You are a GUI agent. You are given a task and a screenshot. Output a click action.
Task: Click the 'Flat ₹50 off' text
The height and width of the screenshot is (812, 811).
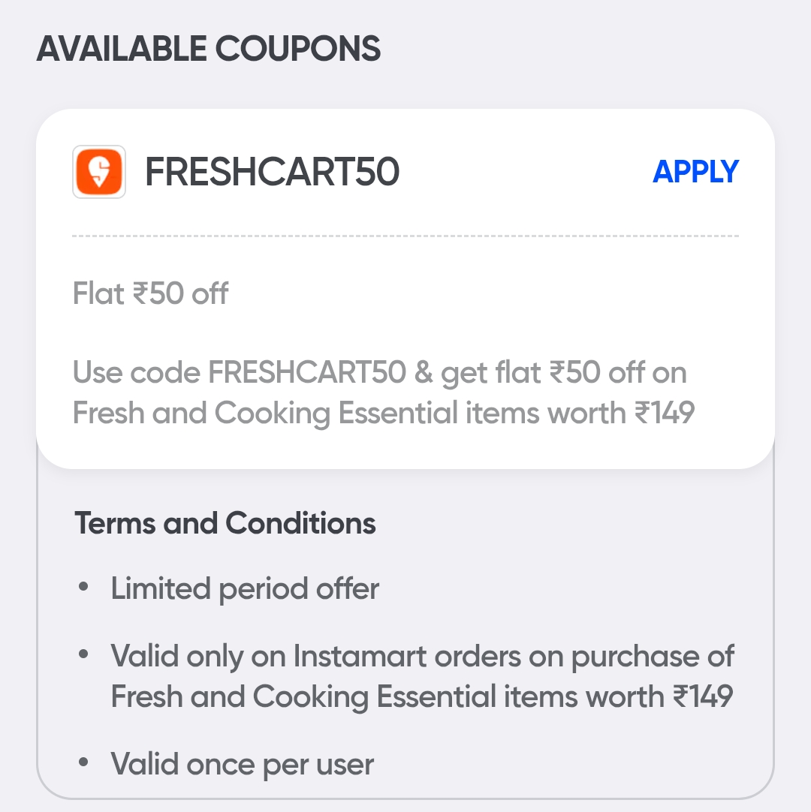(x=150, y=293)
